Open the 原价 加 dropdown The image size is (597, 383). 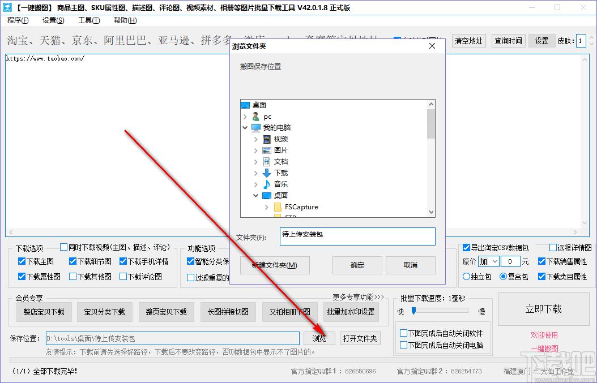click(x=488, y=262)
